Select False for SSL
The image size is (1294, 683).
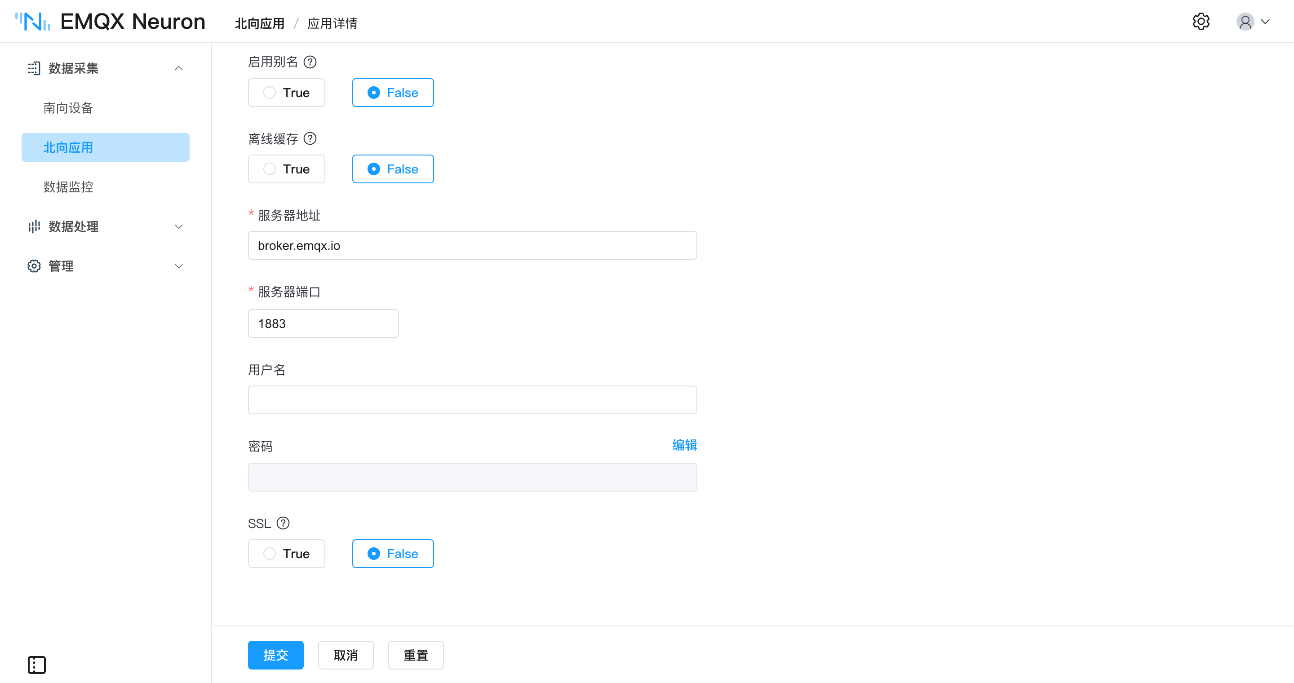coord(393,554)
